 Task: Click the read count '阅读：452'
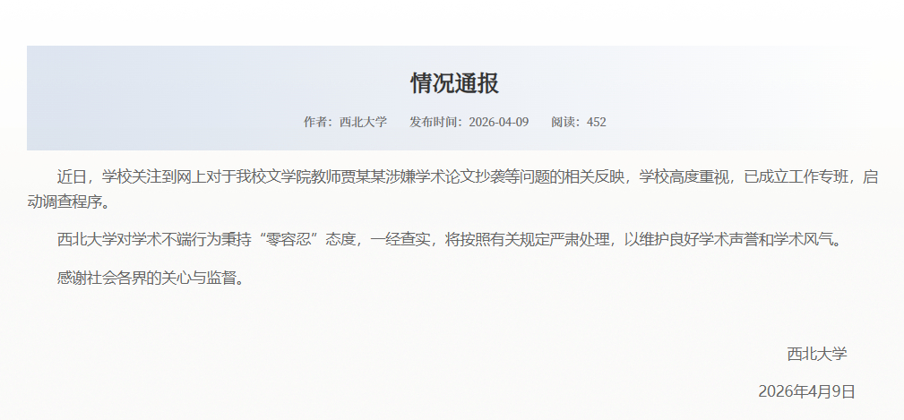click(578, 122)
